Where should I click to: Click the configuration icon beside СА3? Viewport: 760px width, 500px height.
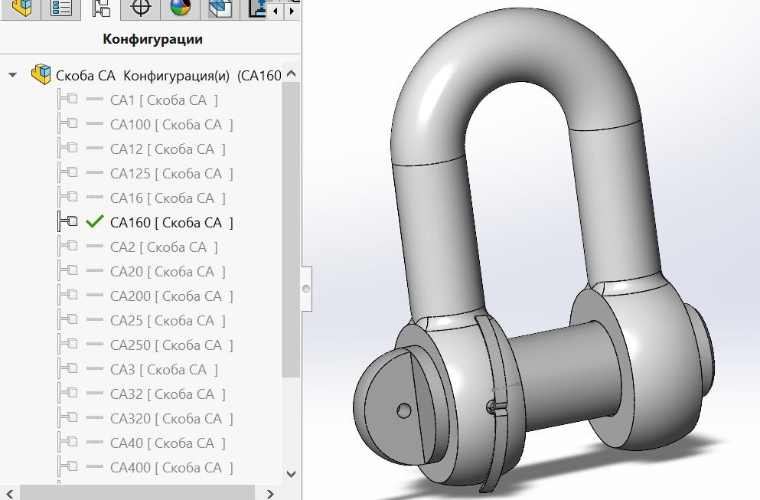[x=67, y=368]
